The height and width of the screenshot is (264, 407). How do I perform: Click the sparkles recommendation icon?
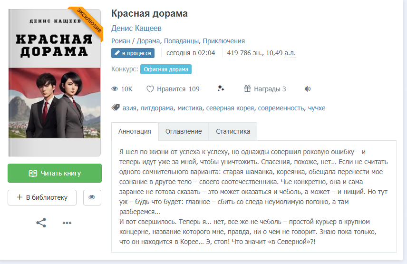[221, 88]
